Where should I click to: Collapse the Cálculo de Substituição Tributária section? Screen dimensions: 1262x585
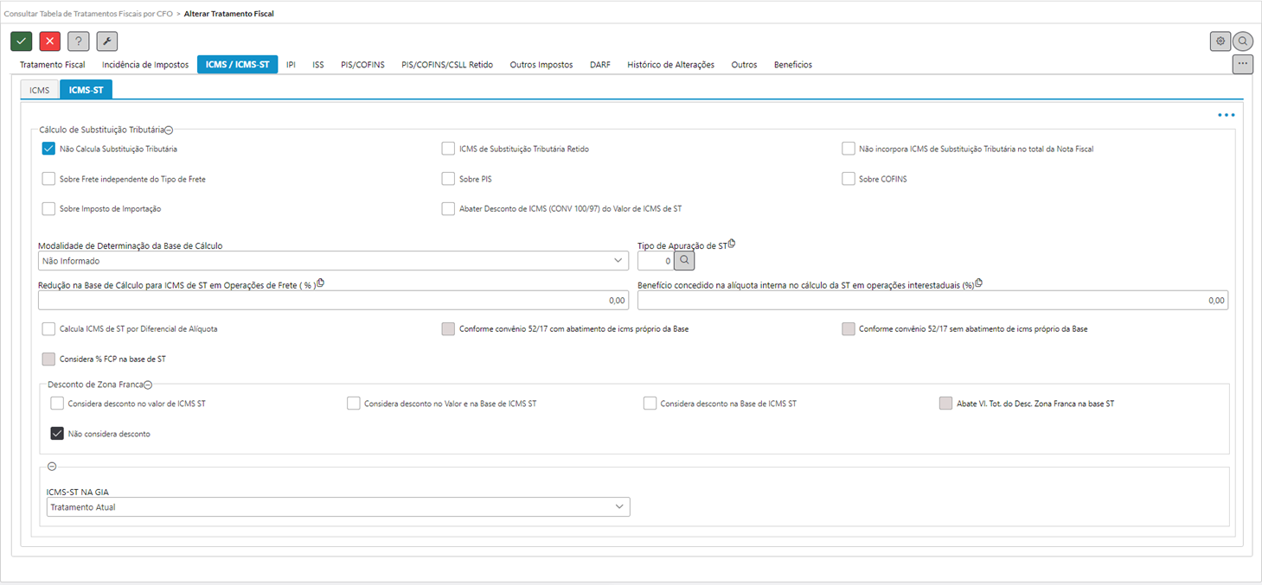point(170,130)
